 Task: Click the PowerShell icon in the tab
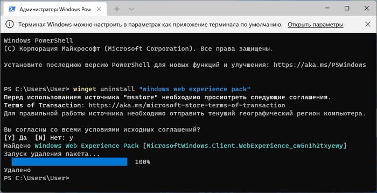coord(11,9)
